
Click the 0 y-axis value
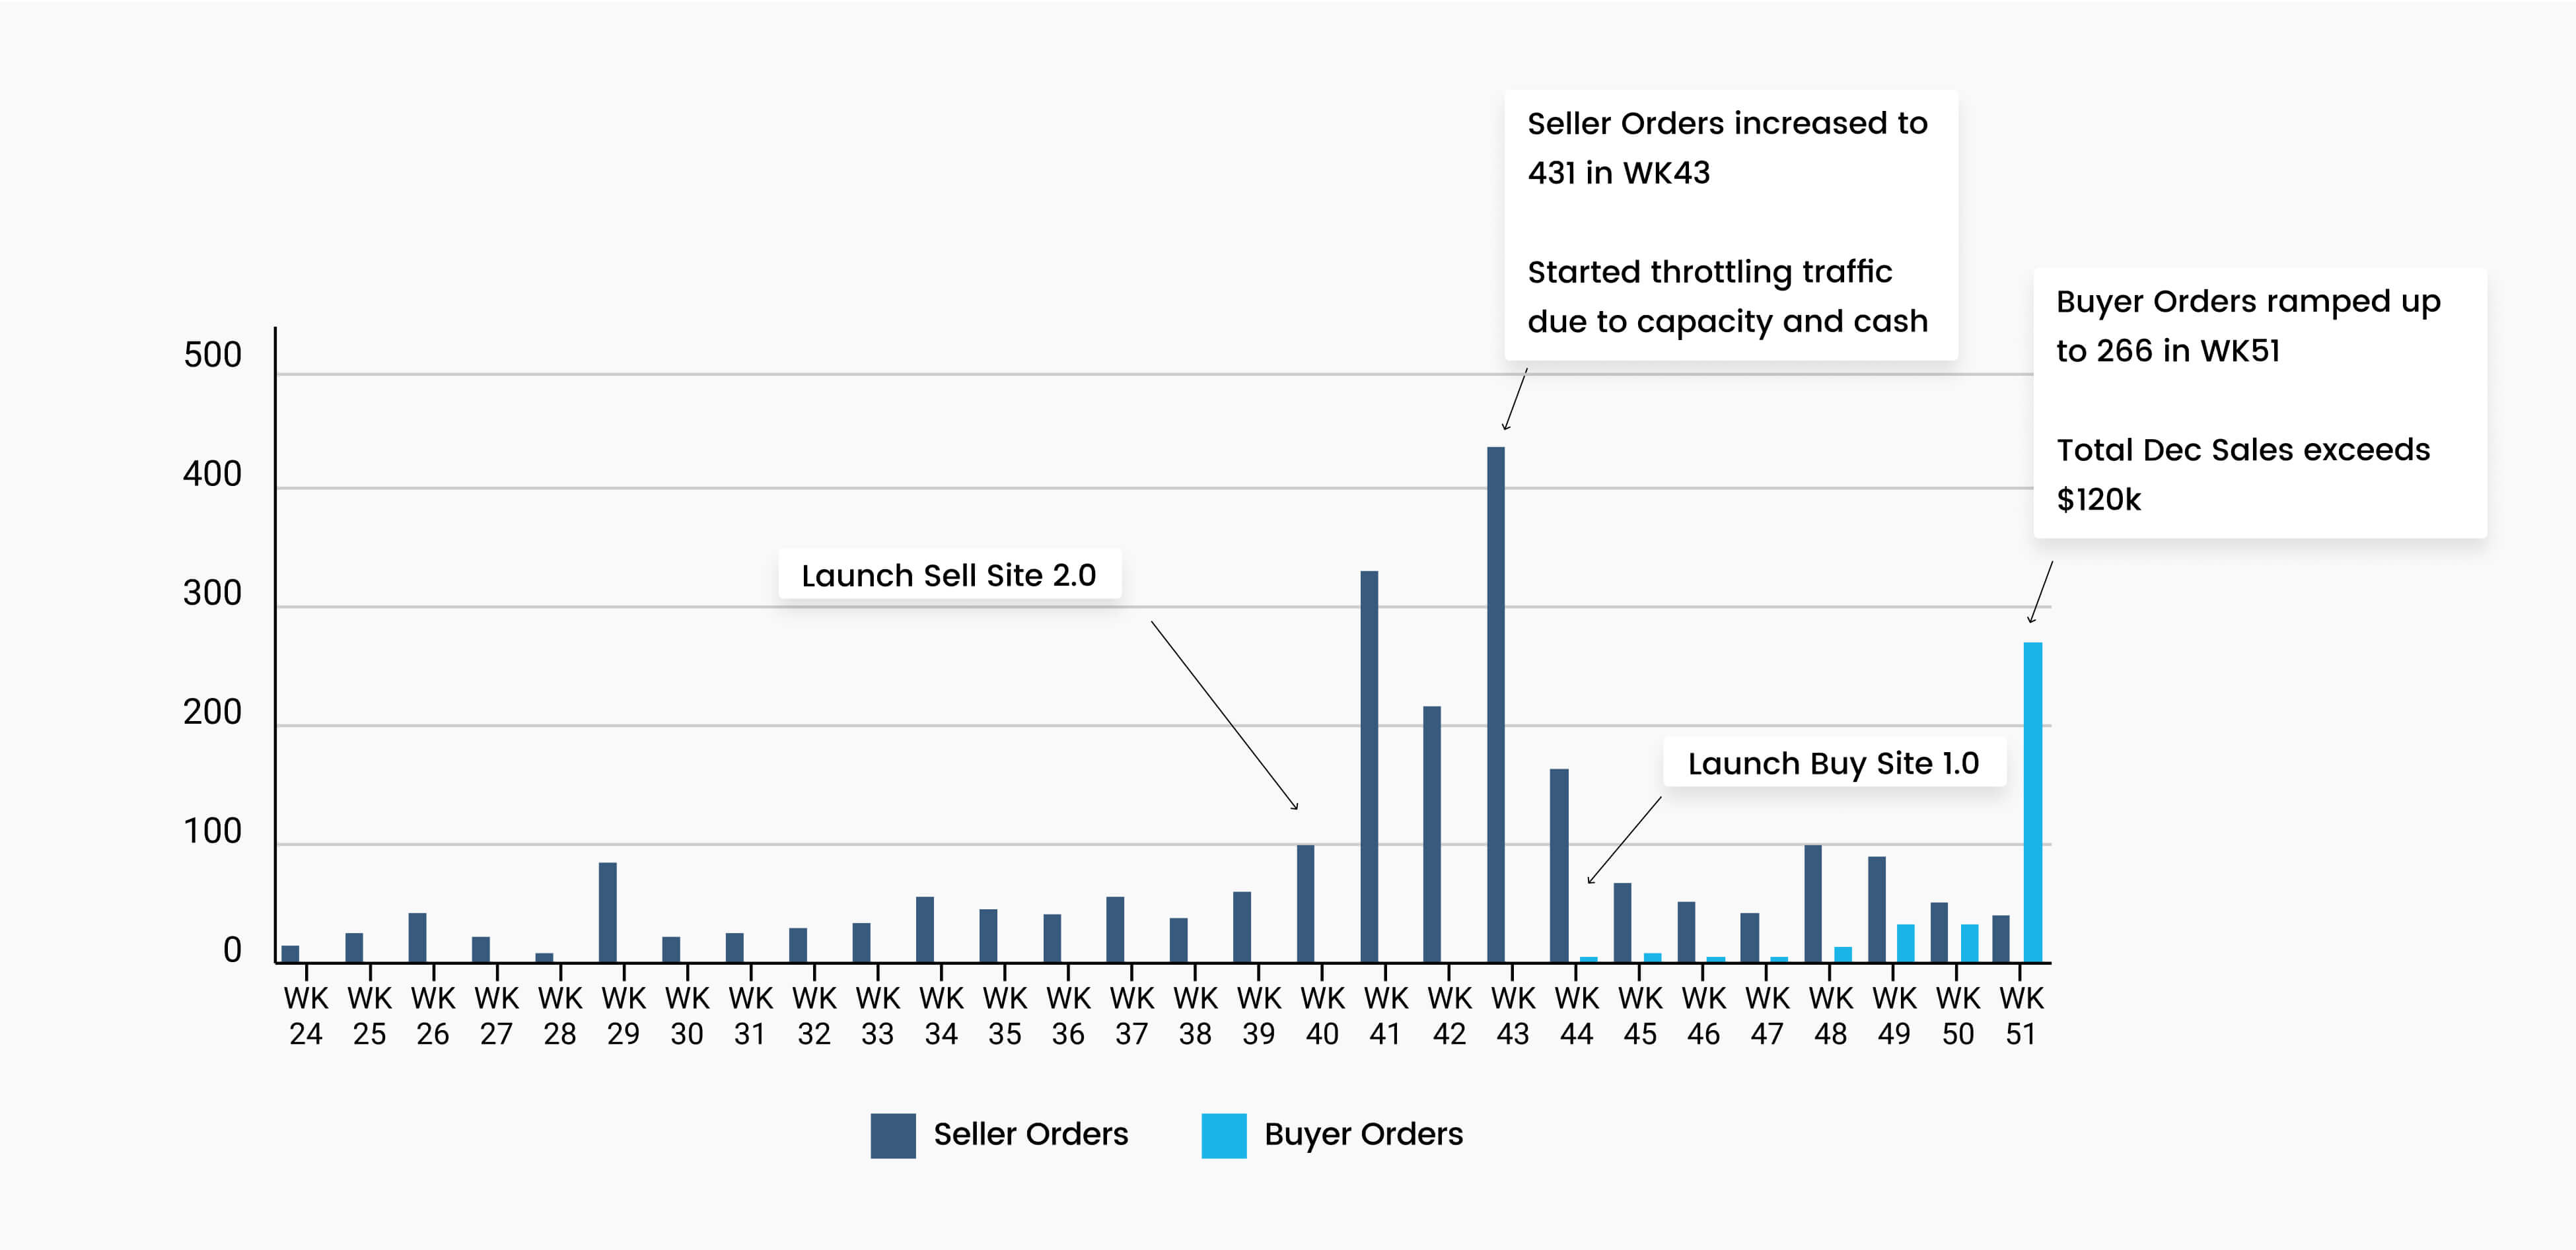232,950
